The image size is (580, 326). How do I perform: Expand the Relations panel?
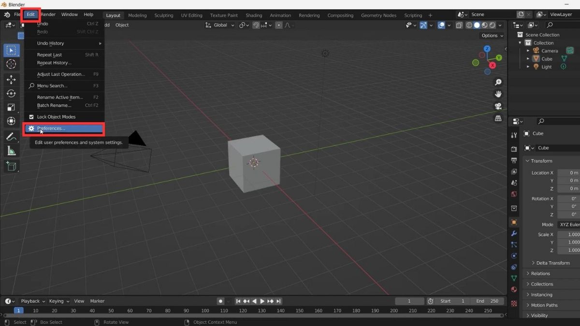point(528,273)
